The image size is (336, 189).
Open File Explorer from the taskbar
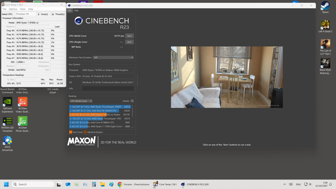103,184
